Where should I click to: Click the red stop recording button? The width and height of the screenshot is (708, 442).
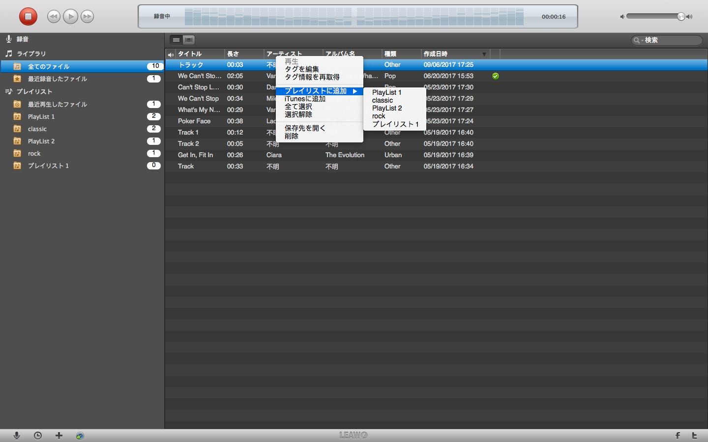pyautogui.click(x=28, y=17)
